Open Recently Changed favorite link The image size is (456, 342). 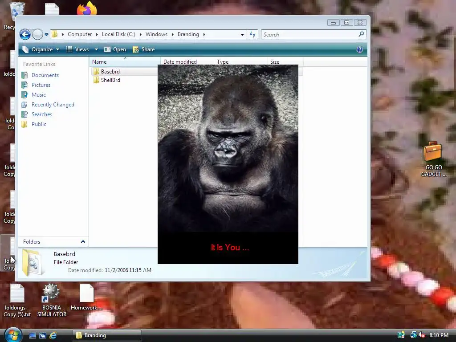tap(48, 105)
